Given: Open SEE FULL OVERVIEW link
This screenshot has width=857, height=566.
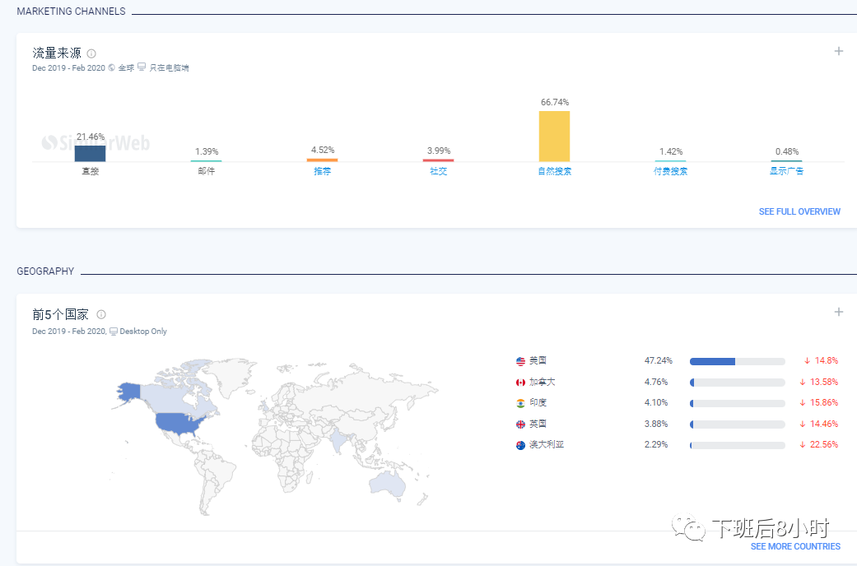Looking at the screenshot, I should coord(799,211).
